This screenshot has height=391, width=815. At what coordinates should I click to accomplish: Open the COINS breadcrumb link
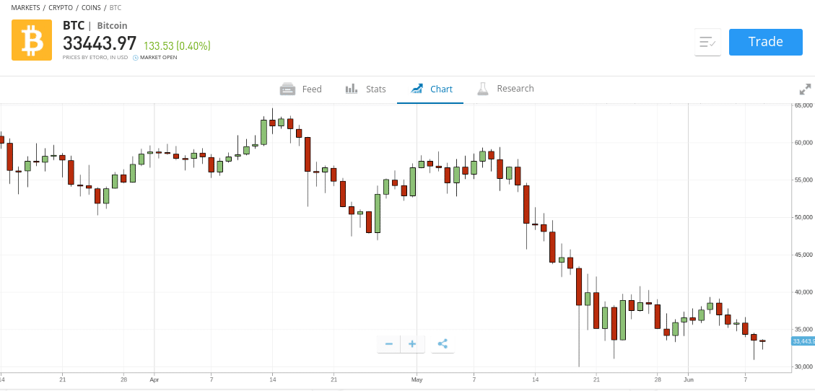(92, 7)
